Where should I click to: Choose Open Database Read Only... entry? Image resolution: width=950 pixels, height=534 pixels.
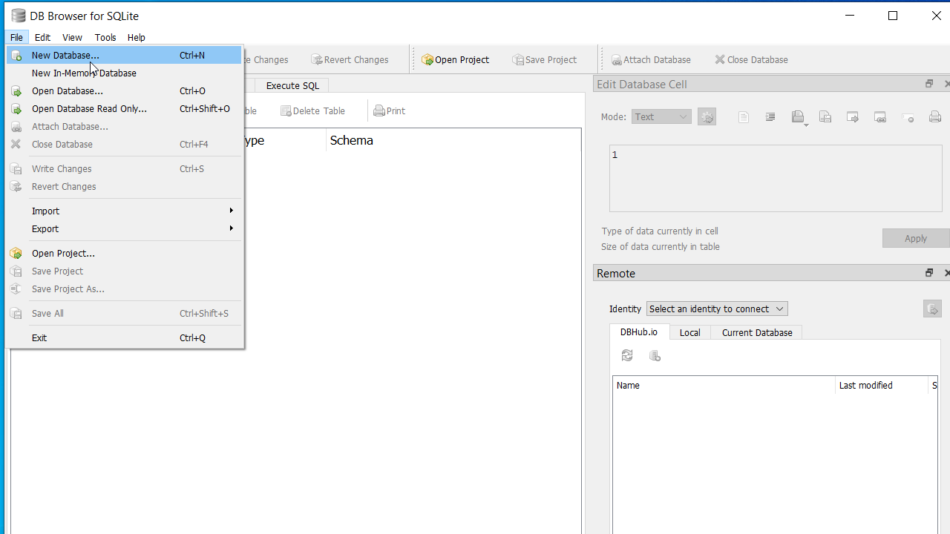(x=124, y=108)
